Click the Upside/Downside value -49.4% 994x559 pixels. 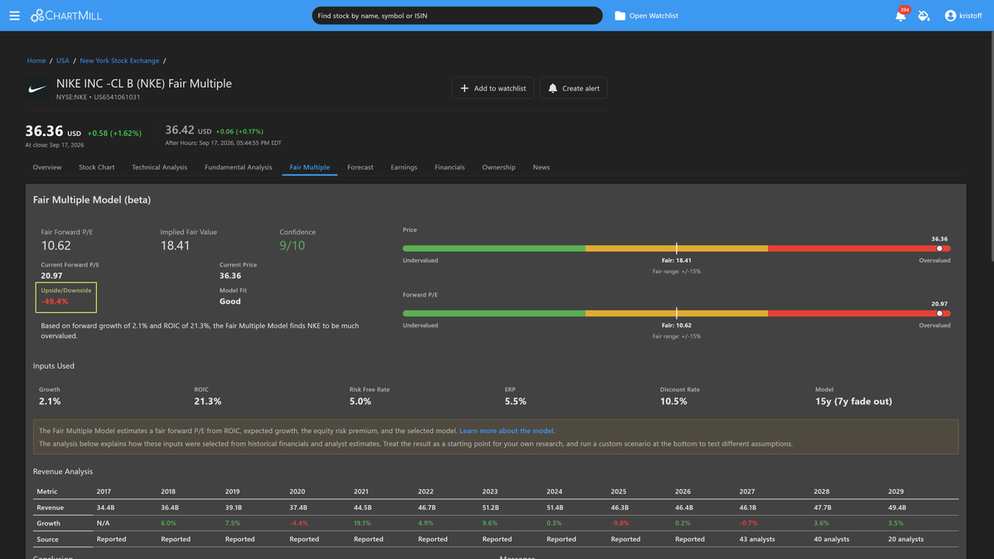point(55,301)
